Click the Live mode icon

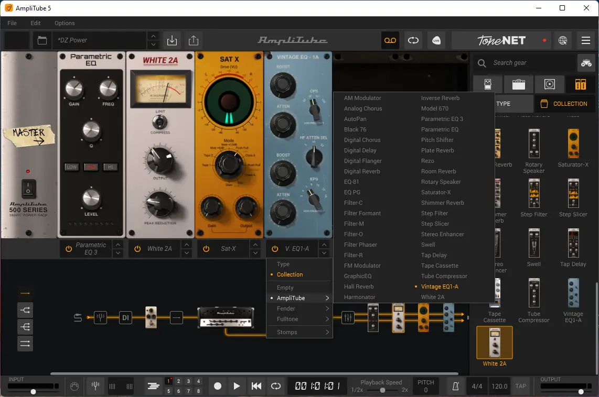[436, 40]
